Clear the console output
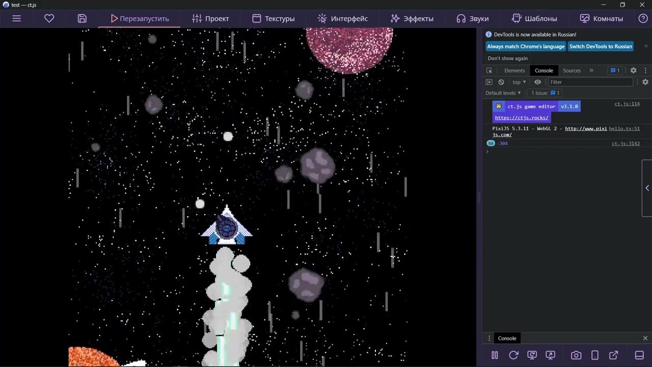 click(x=501, y=82)
